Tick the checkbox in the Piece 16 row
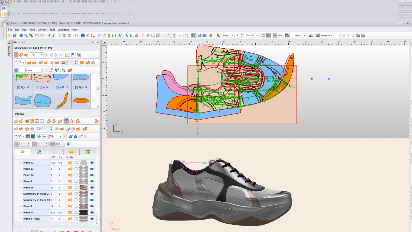The image size is (412, 232). [76, 188]
